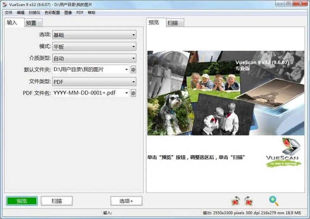The image size is (310, 219).
Task: Click the @ button beside PDF 文件名
Action: 133,93
